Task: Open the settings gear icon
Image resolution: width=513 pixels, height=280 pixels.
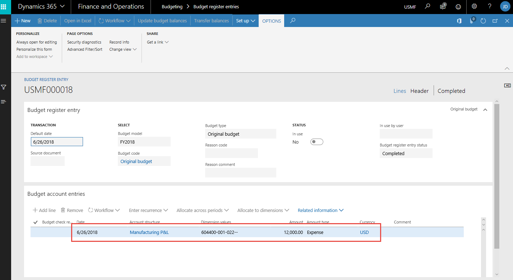Action: click(x=474, y=6)
